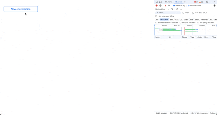The image size is (217, 115).
Task: Filter requests by CSS type
Action: point(177,19)
